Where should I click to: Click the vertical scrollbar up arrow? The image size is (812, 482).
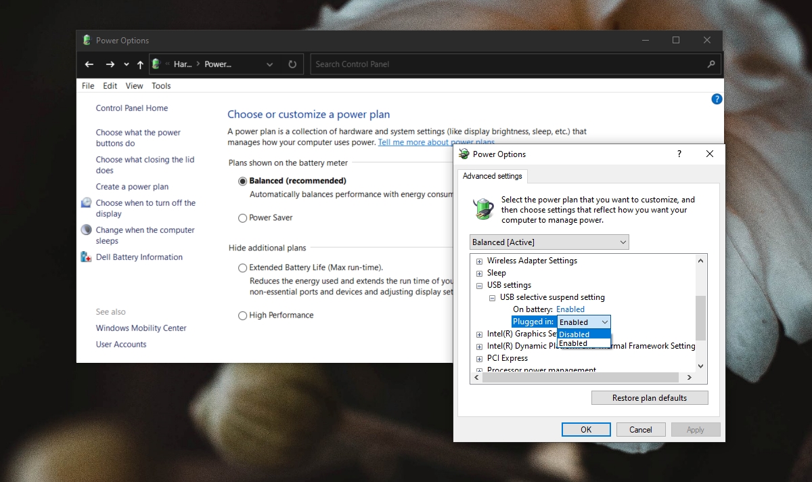[x=700, y=261]
